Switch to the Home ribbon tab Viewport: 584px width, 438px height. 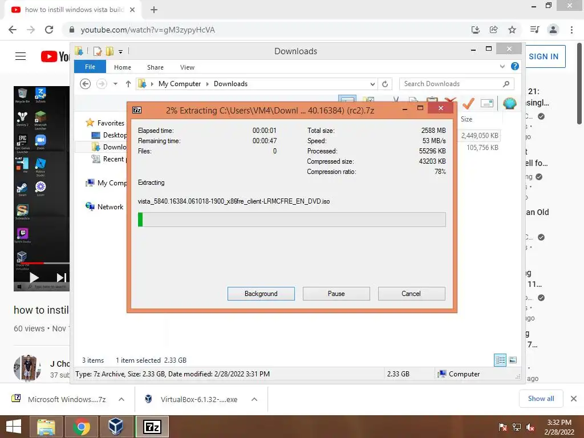point(123,67)
